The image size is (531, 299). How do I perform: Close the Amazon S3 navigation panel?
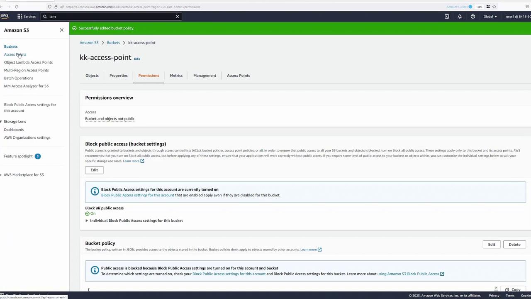tap(61, 30)
